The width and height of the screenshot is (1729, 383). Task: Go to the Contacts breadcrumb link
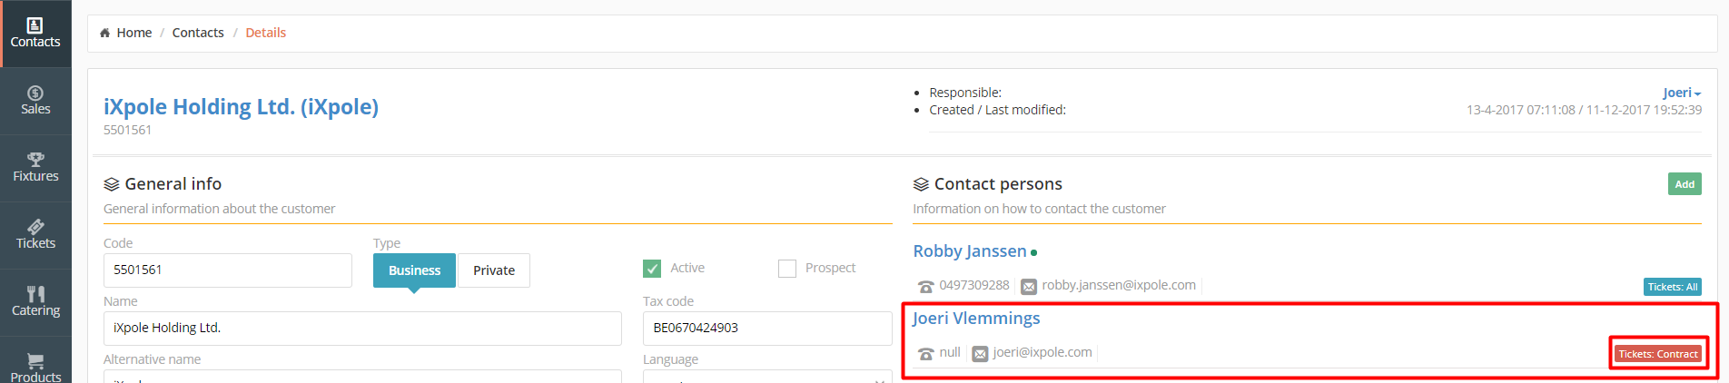(x=198, y=33)
